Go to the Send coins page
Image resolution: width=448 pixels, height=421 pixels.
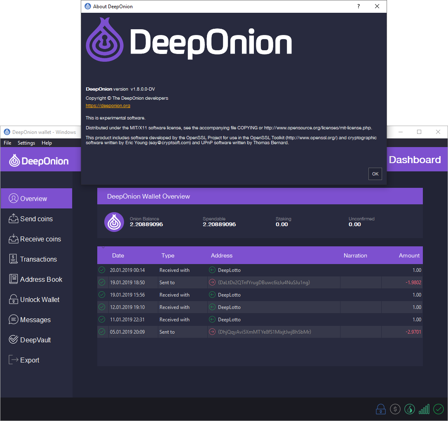point(36,218)
